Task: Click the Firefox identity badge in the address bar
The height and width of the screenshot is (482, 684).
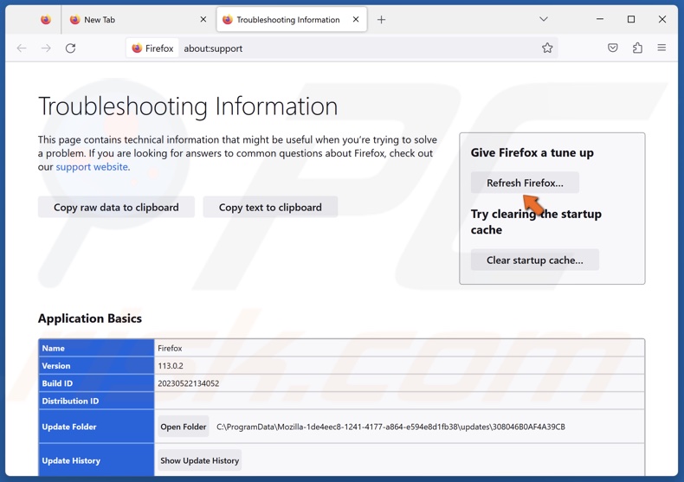Action: [x=152, y=48]
